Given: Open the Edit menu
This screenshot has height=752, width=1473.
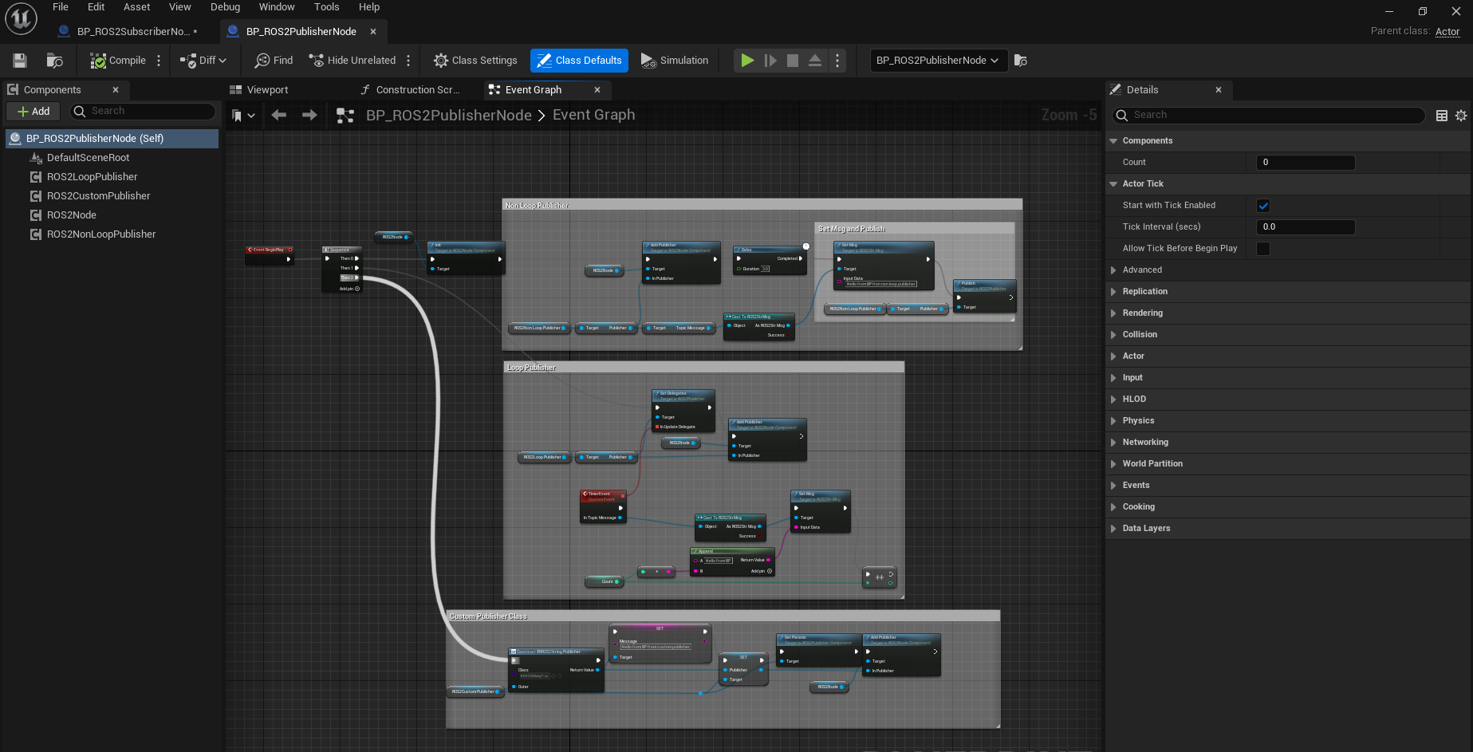Looking at the screenshot, I should pyautogui.click(x=96, y=7).
